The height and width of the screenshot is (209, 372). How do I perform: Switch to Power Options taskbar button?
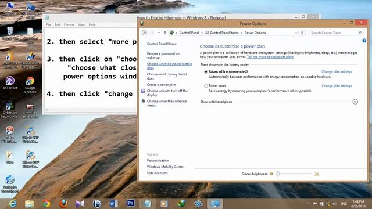click(215, 204)
